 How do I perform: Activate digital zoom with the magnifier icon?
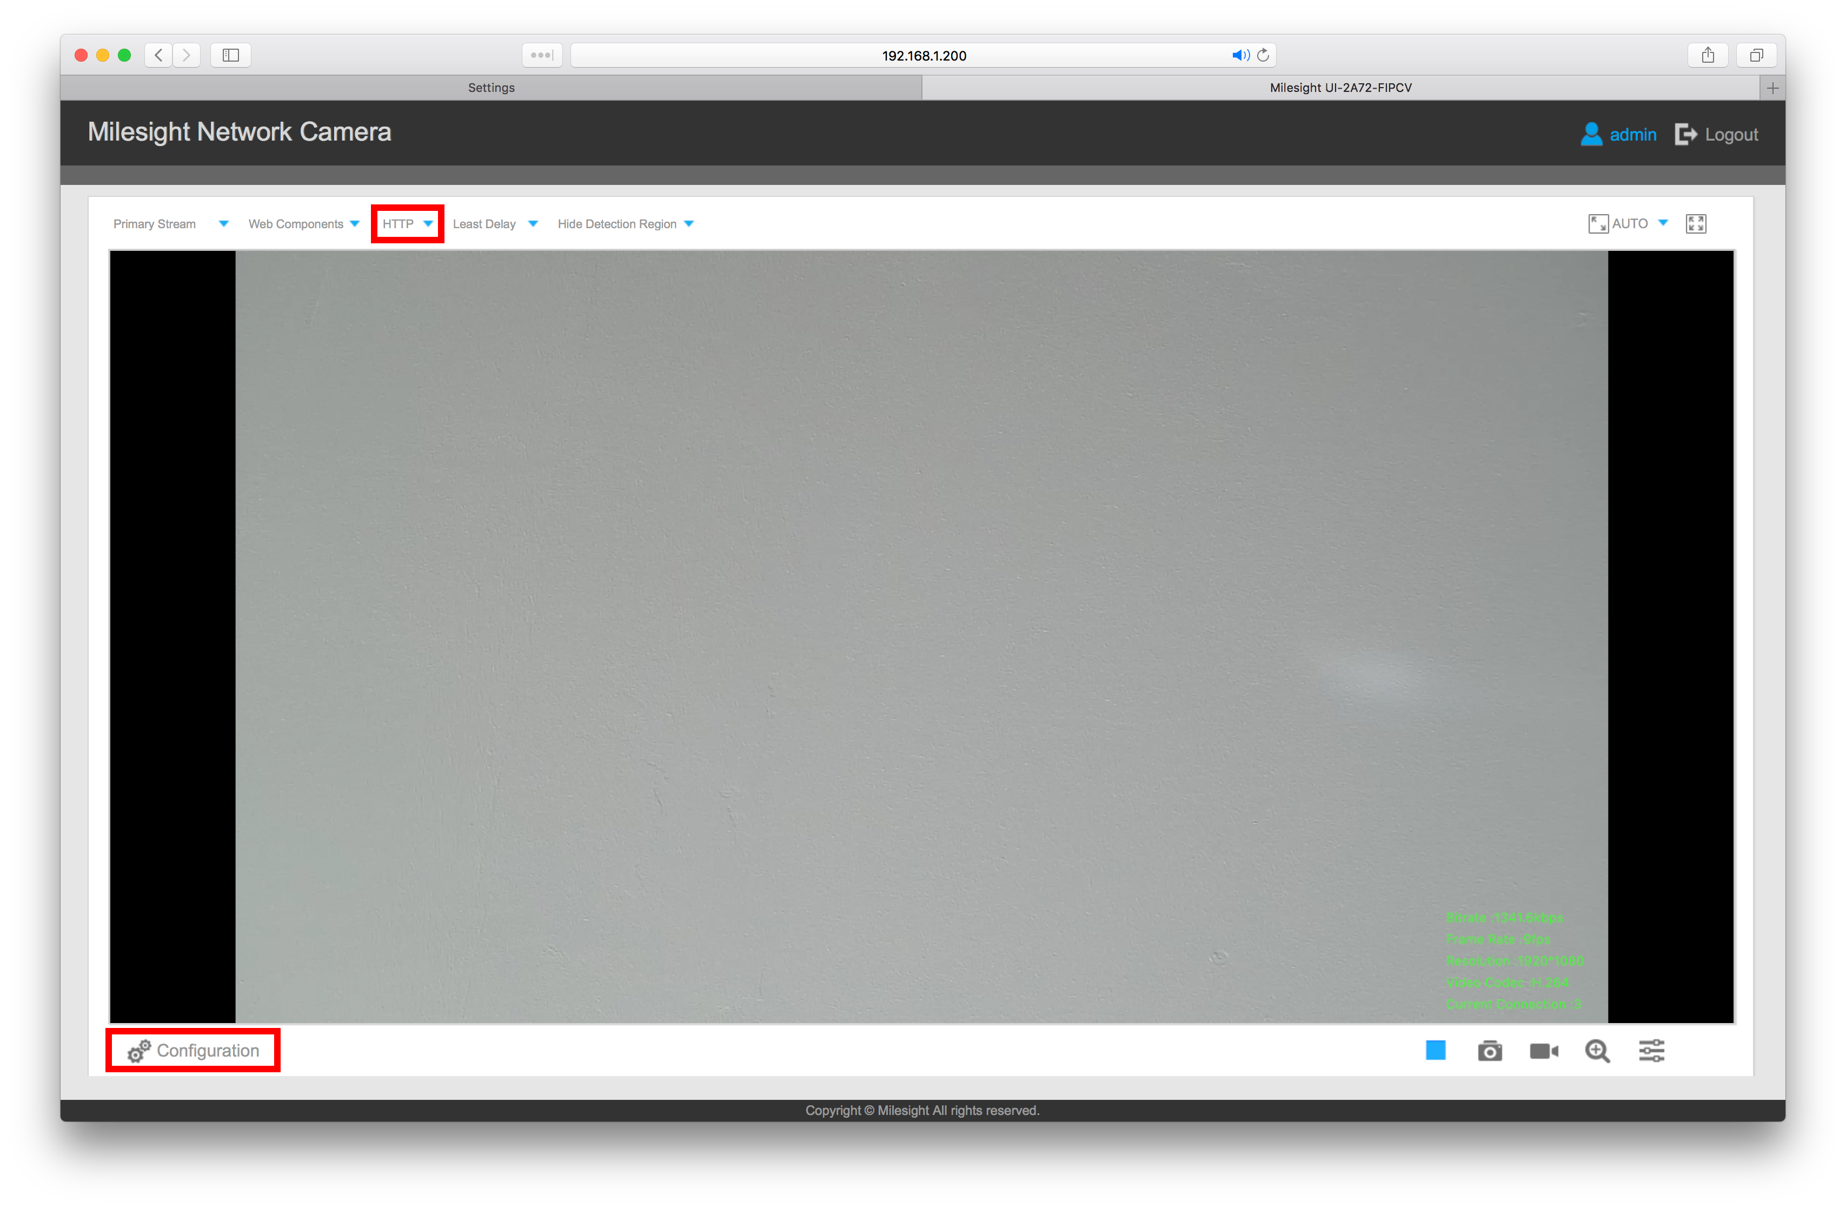(1597, 1051)
